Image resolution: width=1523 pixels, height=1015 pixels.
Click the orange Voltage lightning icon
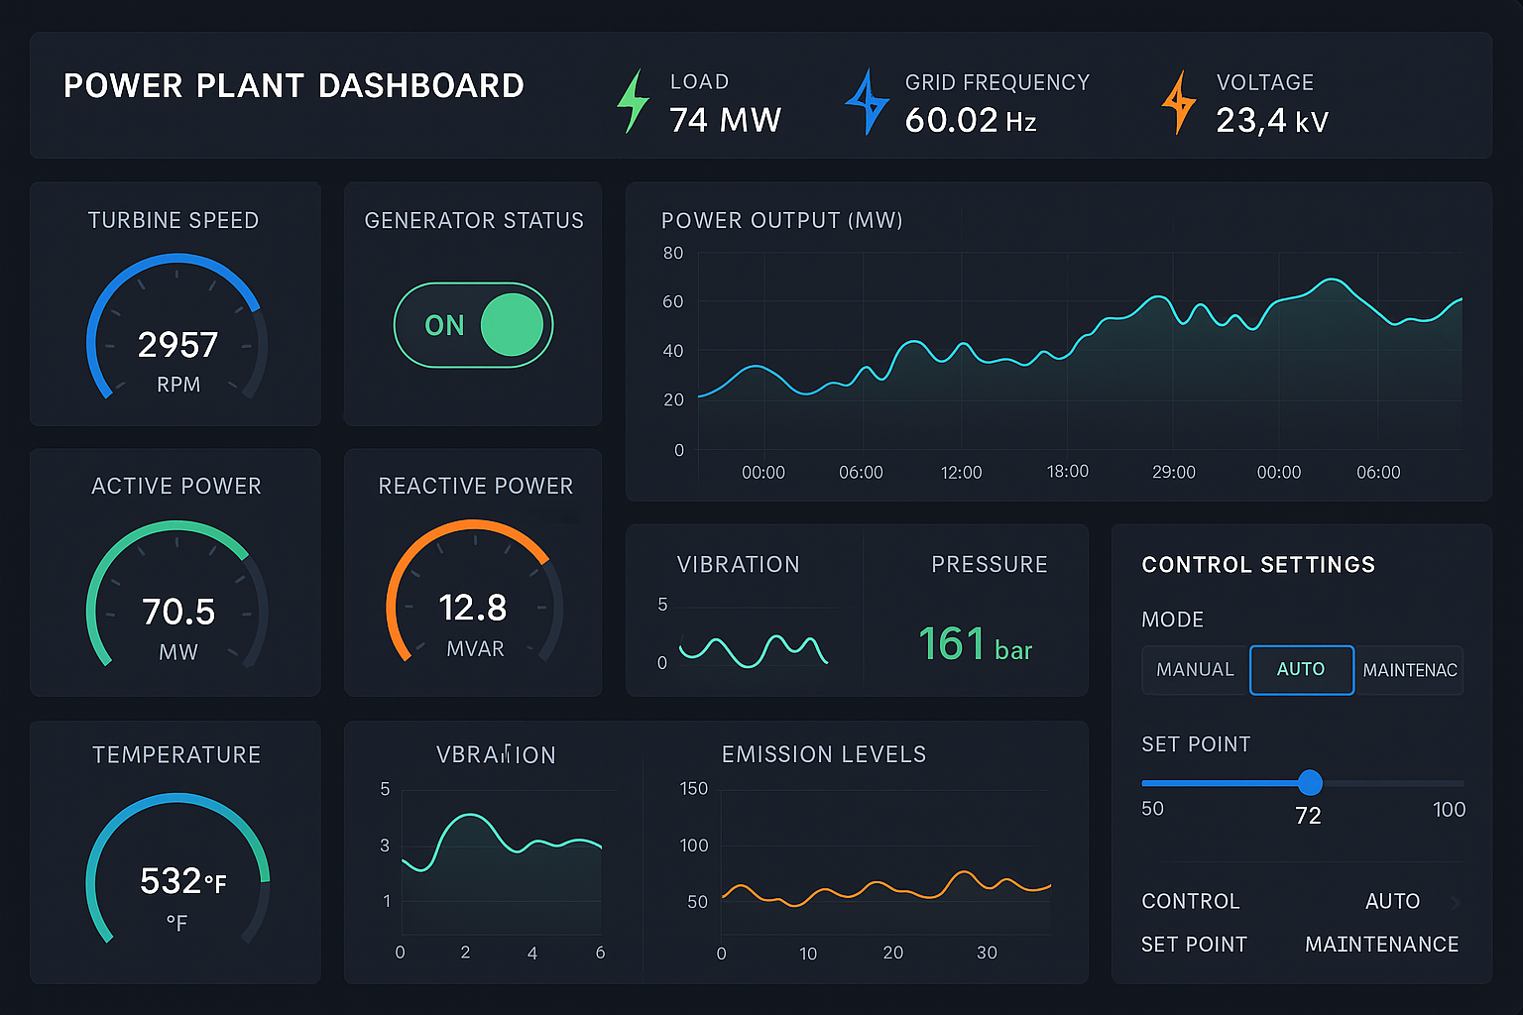(x=1178, y=102)
